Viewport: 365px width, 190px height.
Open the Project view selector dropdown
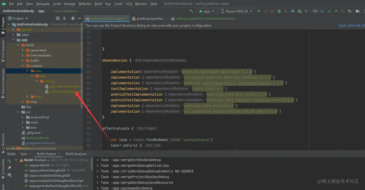(18, 18)
